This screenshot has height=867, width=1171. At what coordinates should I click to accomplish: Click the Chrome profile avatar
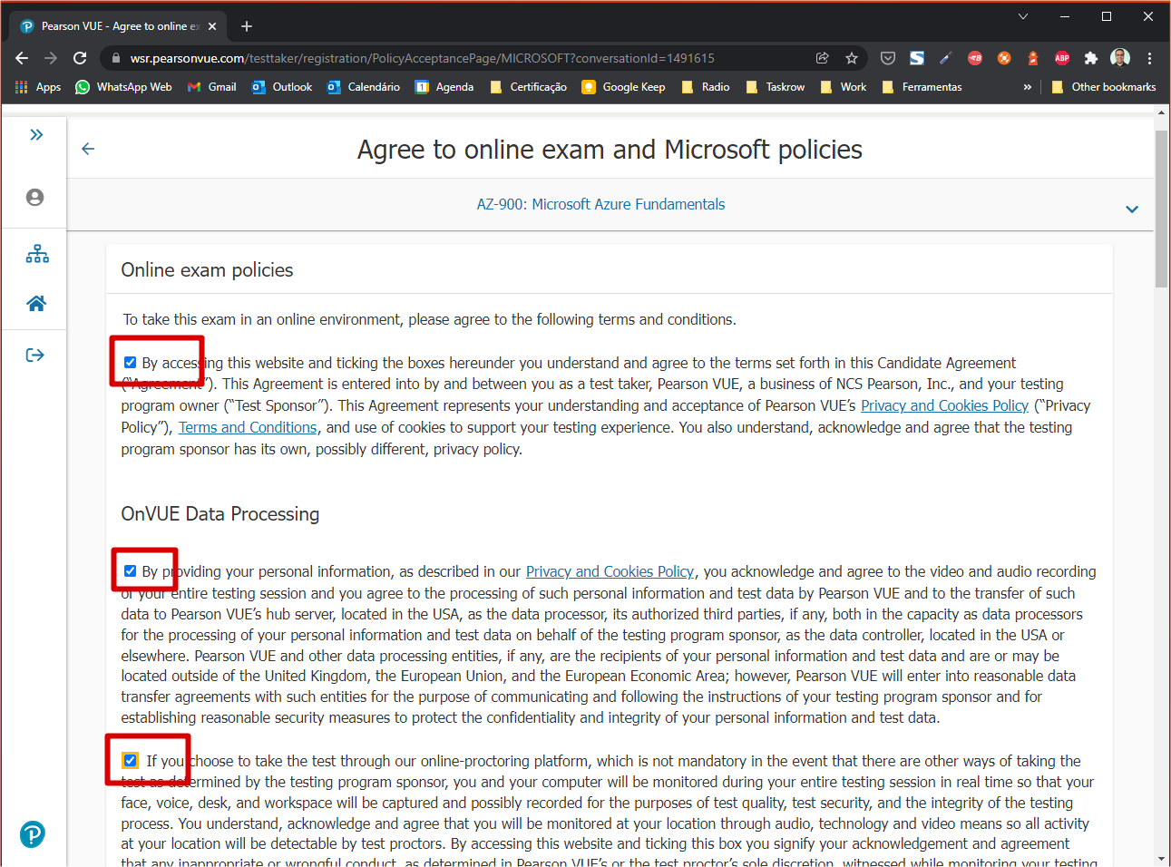1120,58
